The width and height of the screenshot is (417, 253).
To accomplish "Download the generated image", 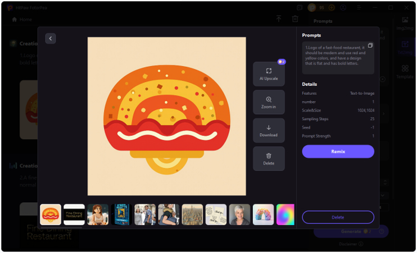I will 269,130.
